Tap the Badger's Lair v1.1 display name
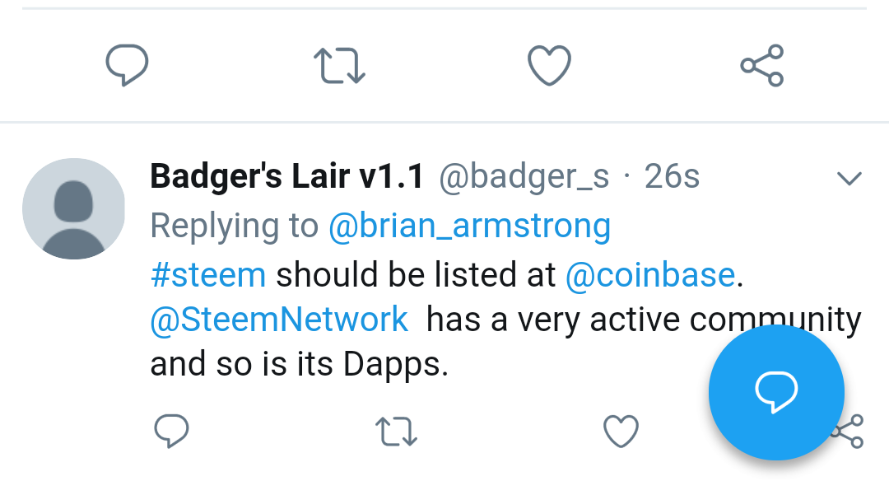889x481 pixels. [286, 176]
